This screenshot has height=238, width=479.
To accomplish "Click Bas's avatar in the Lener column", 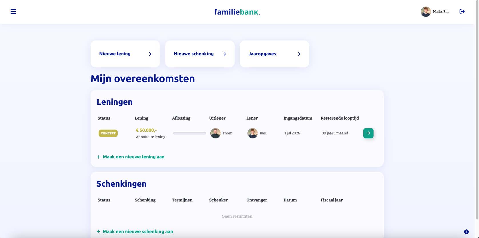I will [252, 133].
